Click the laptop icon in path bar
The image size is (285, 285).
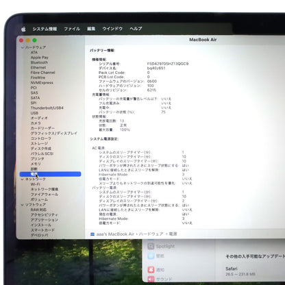[x=92, y=234]
